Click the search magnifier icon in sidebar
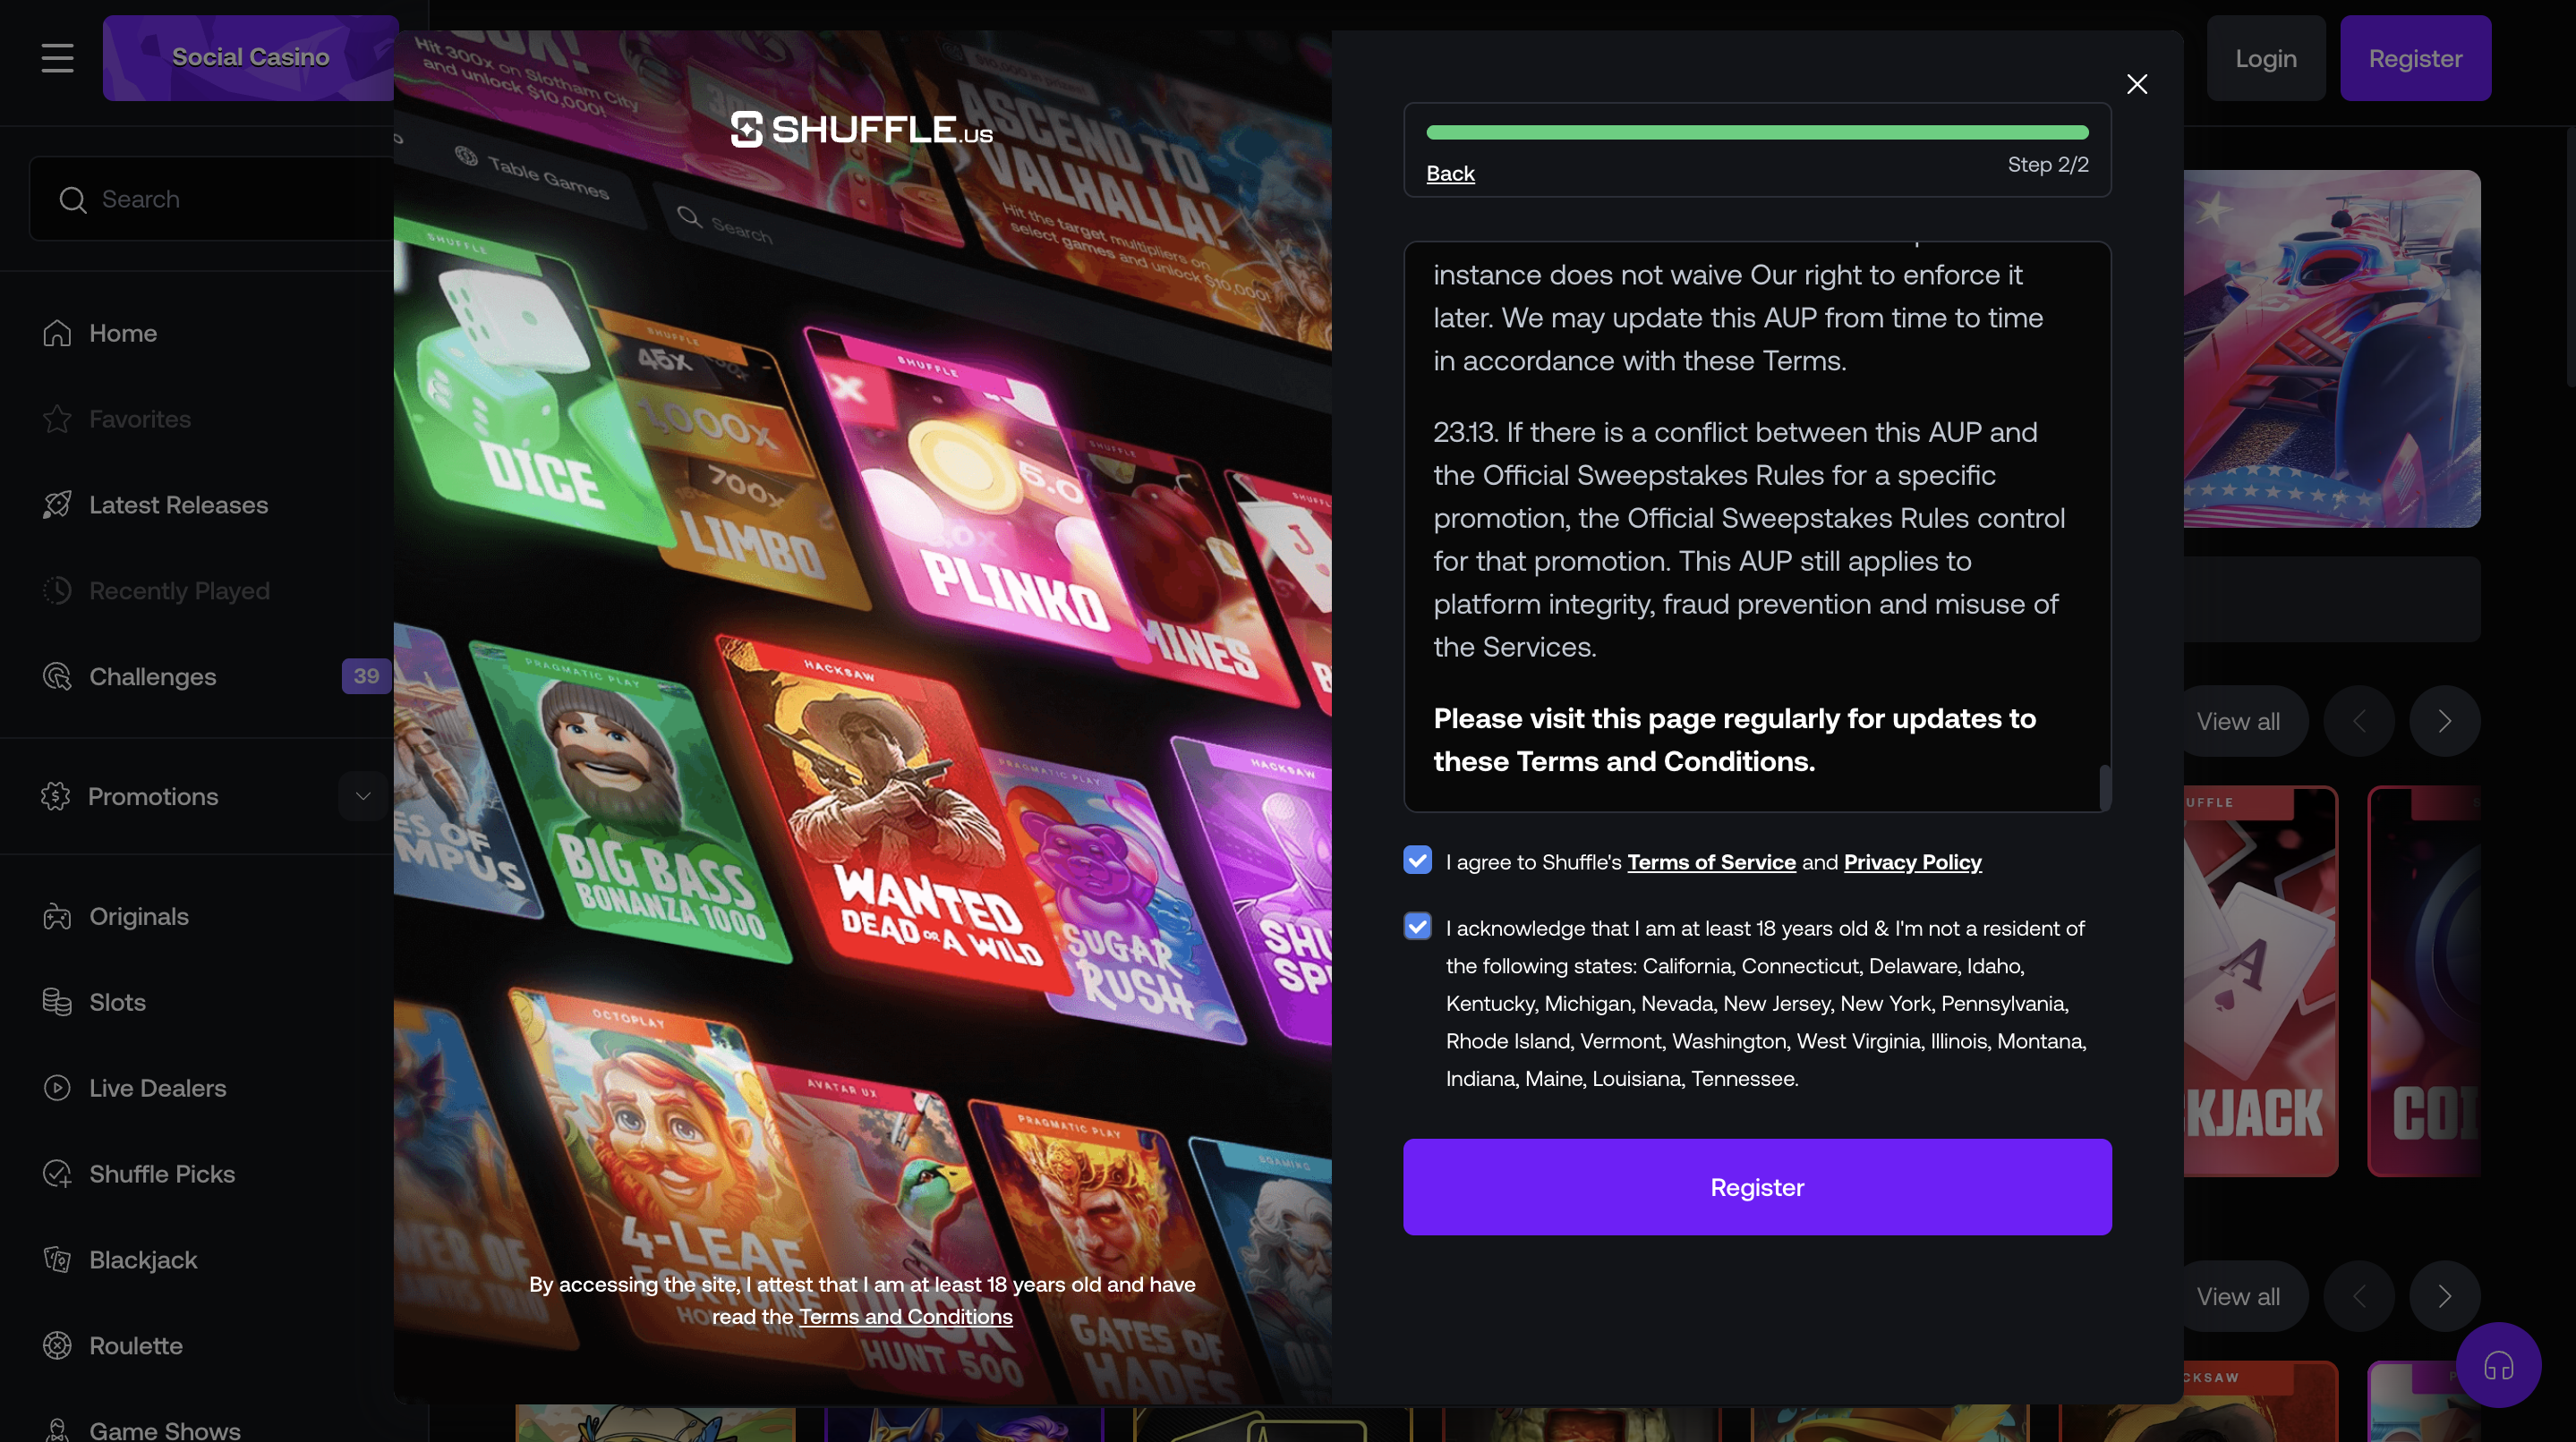The width and height of the screenshot is (2576, 1442). click(72, 199)
